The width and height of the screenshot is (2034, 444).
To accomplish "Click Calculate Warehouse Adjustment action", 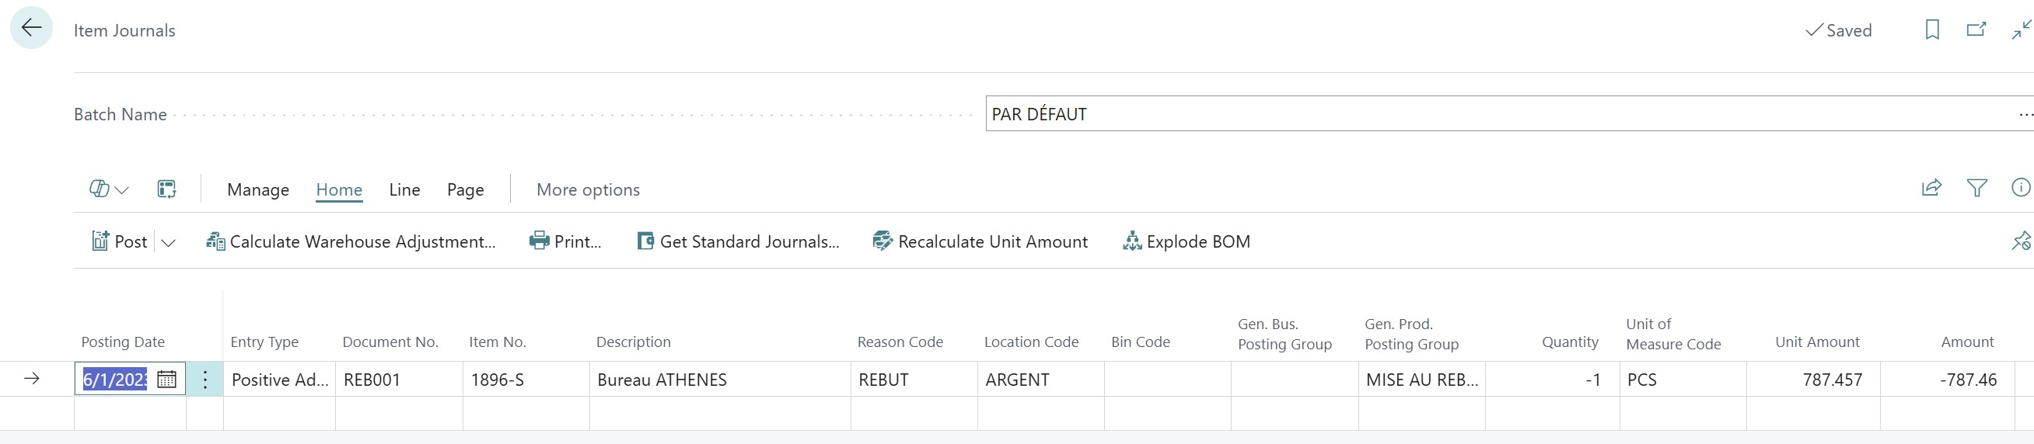I will point(351,242).
